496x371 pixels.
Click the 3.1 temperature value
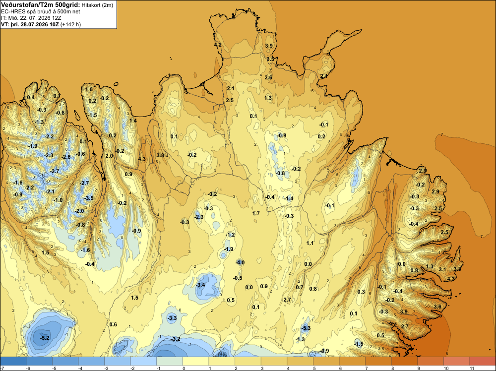click(442, 269)
